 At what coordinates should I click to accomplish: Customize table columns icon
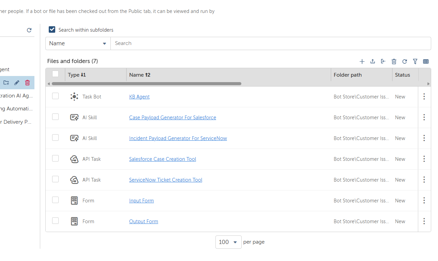(426, 61)
